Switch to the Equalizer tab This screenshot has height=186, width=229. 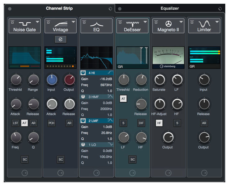click(169, 9)
